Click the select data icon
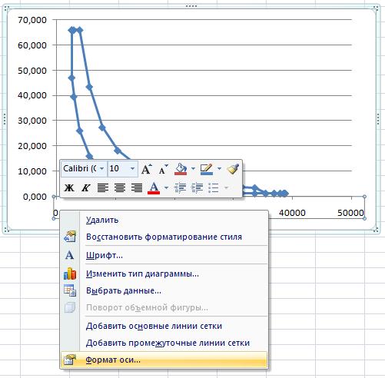 point(70,290)
